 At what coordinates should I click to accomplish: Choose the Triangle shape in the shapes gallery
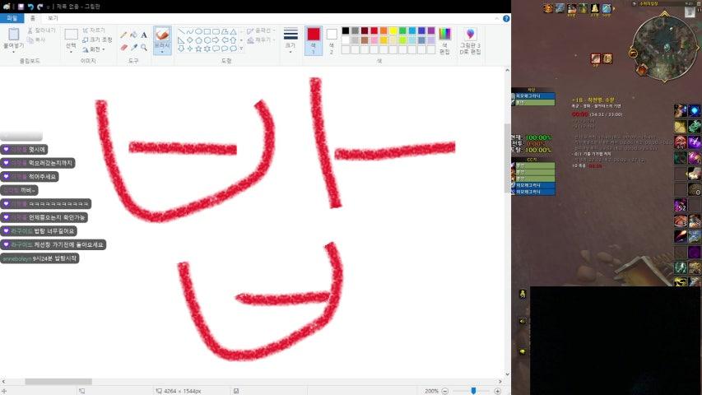[x=233, y=32]
